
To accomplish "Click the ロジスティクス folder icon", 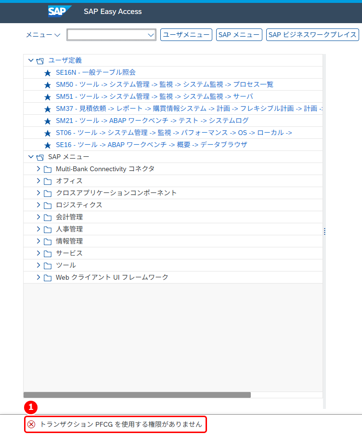I will tap(48, 205).
